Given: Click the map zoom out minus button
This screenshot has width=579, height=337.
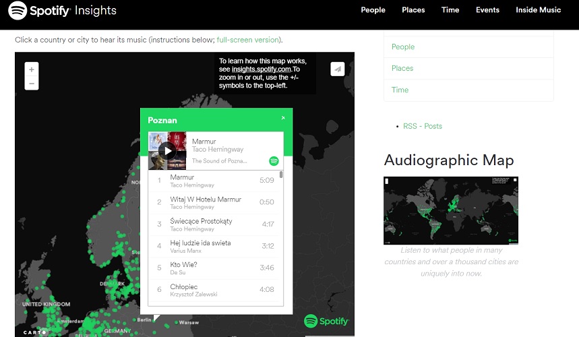Looking at the screenshot, I should [x=32, y=84].
